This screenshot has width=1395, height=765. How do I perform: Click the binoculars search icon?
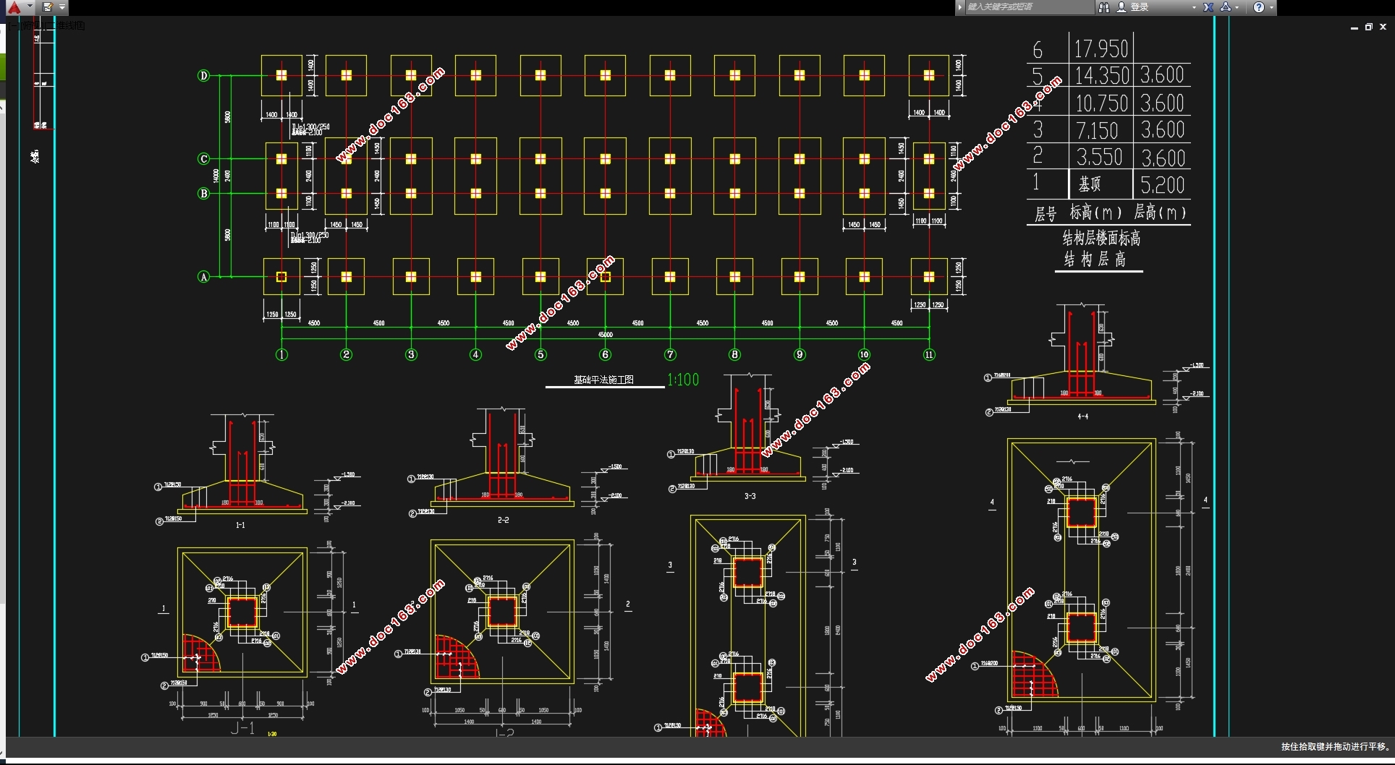point(1104,7)
